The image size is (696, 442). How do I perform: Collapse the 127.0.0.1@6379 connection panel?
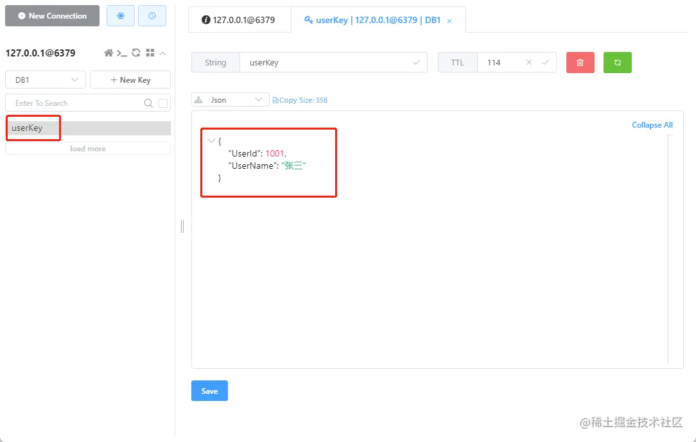point(162,53)
